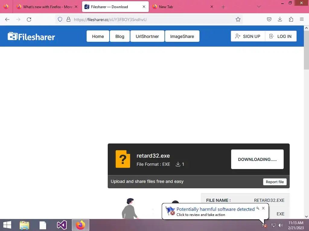Viewport: 309px width, 231px height.
Task: Open the UrlShortner menu item
Action: coord(147,36)
